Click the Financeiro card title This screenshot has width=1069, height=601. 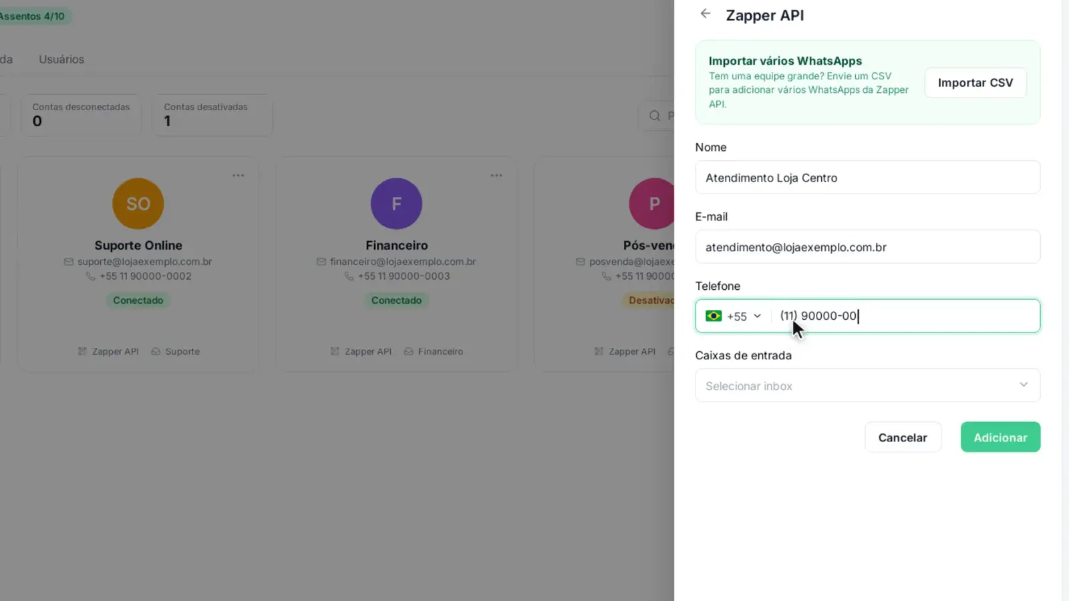(x=396, y=245)
